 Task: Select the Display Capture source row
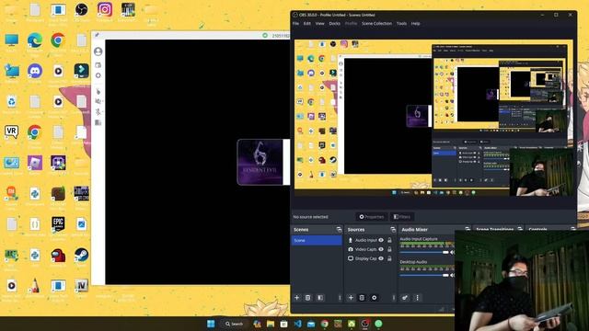pos(370,258)
